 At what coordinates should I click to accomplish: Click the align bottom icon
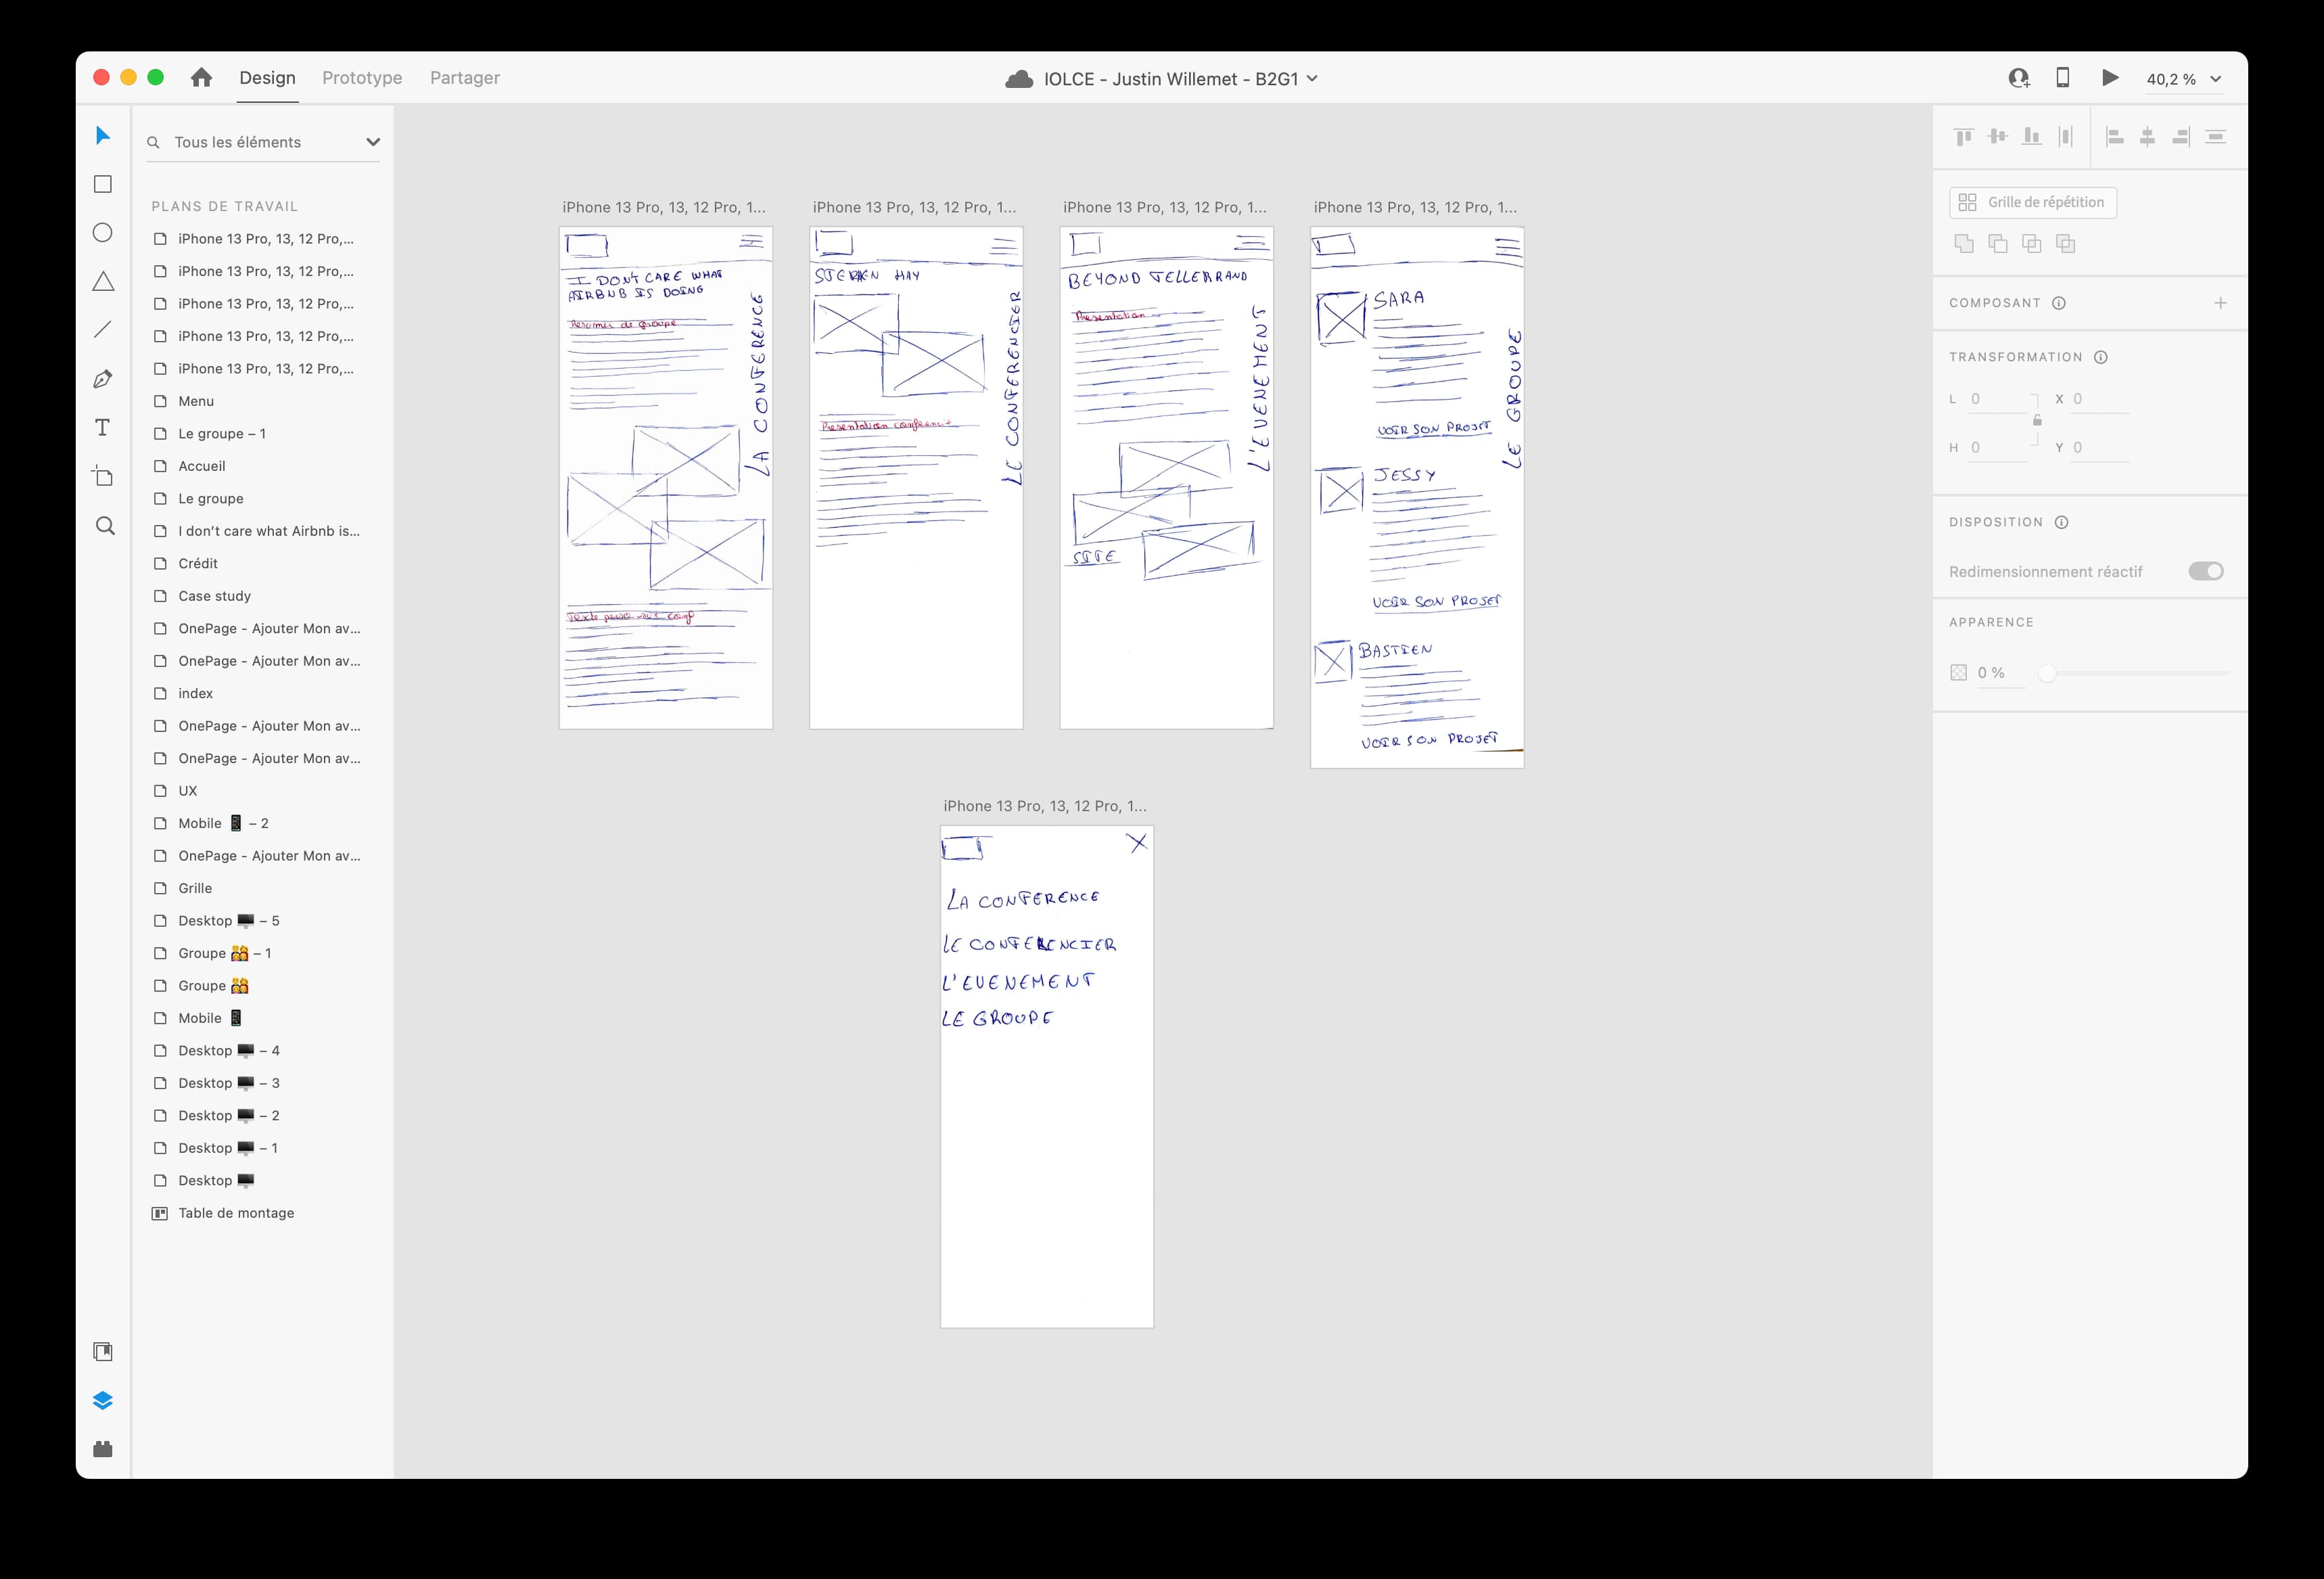[2031, 137]
